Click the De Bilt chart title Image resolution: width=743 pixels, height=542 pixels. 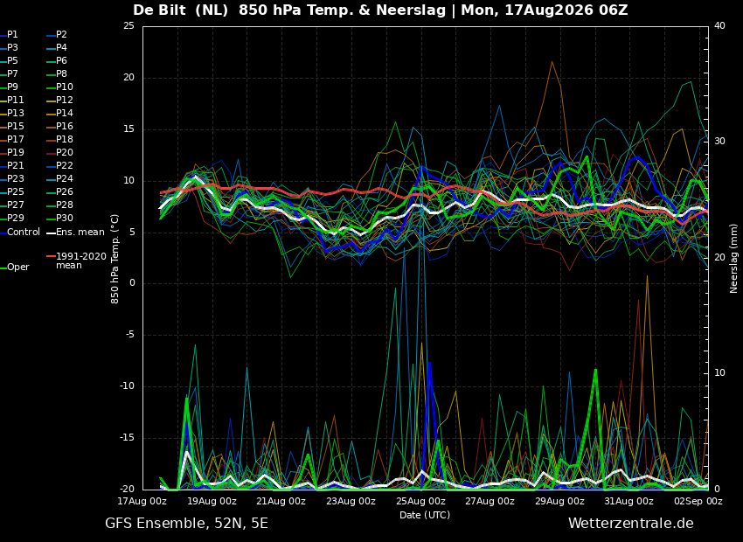tap(380, 10)
